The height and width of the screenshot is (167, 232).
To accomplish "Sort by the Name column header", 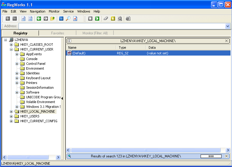I will [91, 48].
